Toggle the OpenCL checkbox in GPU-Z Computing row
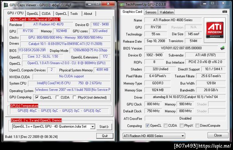Viewport: 233px width, 150px height. coord(147,126)
